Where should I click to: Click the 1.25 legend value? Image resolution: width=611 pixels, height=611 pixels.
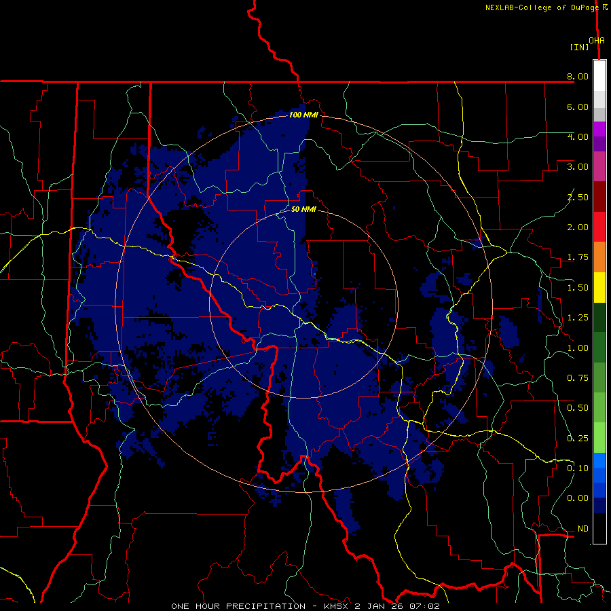coord(578,318)
